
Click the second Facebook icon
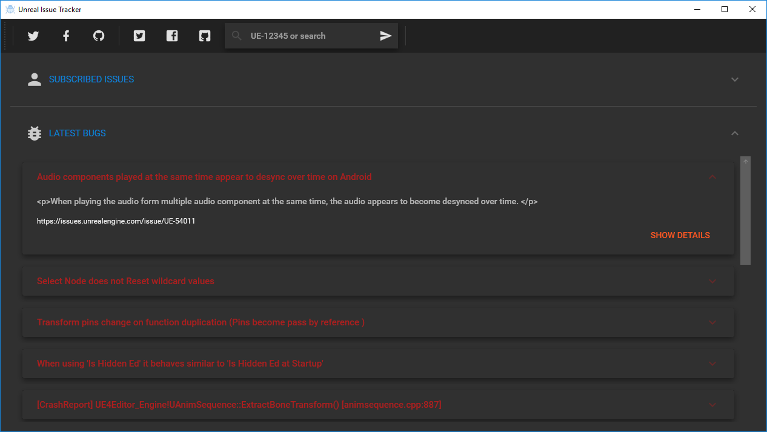point(171,36)
